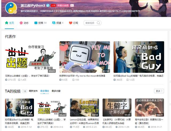This screenshot has height=131, width=171.
Task: Open the Lemon 边吃边唱 thumbnail
Action: [x=84, y=108]
